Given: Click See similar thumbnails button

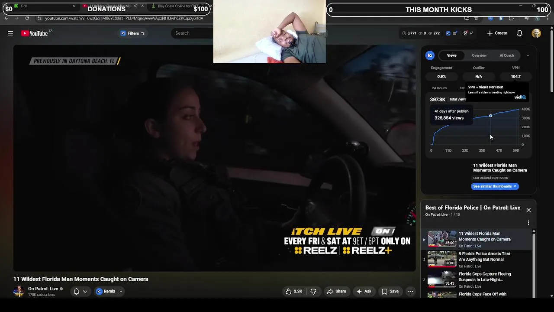Looking at the screenshot, I should [x=495, y=186].
